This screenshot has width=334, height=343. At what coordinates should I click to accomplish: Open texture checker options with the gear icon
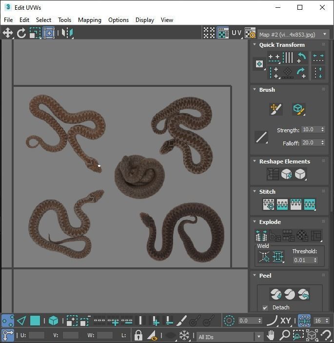[x=250, y=33]
